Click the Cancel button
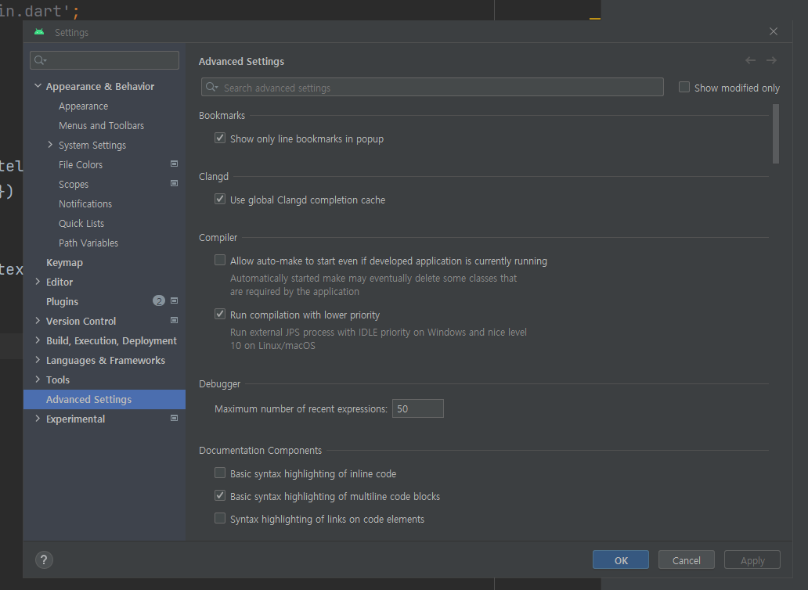808x590 pixels. click(x=687, y=559)
